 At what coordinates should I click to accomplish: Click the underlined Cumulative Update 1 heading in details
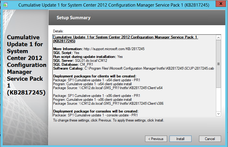(125, 39)
